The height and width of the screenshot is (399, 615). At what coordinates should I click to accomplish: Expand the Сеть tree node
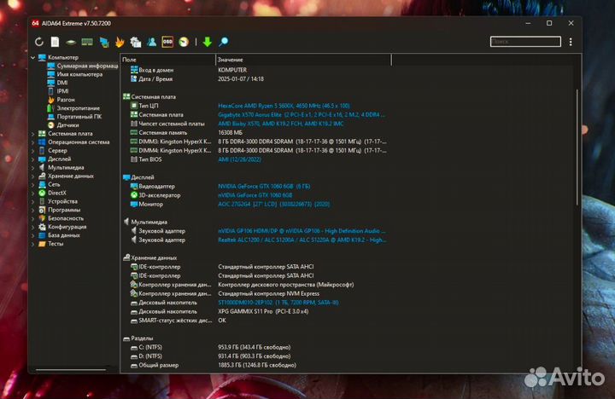click(33, 184)
